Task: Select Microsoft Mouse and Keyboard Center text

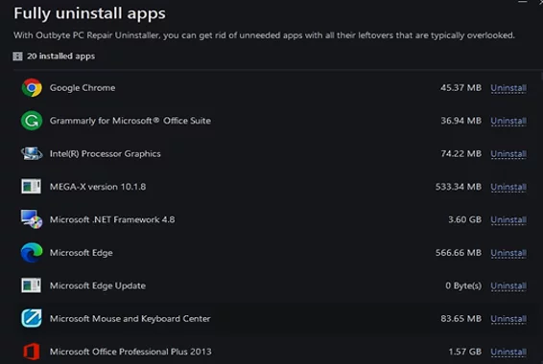Action: click(x=130, y=318)
